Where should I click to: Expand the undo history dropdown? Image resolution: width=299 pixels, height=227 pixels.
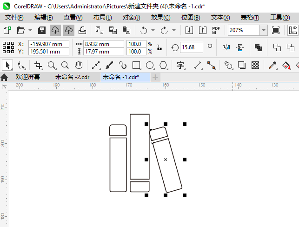[x=153, y=30]
